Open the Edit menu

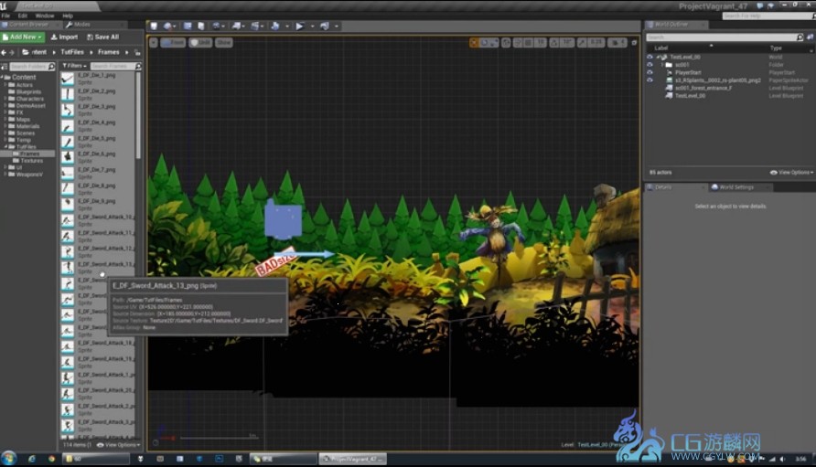pyautogui.click(x=22, y=16)
